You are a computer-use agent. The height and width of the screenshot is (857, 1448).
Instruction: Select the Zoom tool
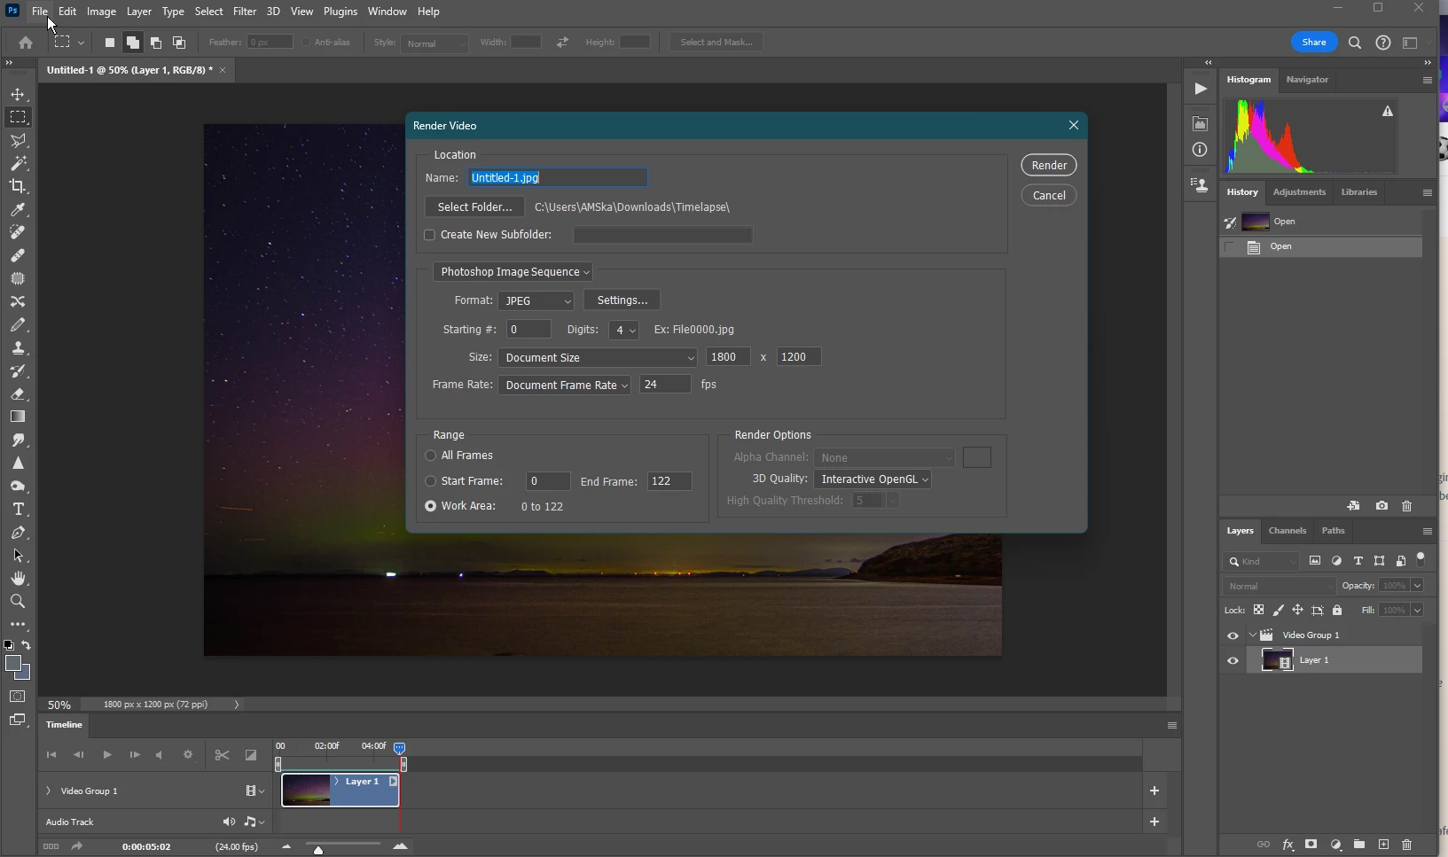(18, 601)
